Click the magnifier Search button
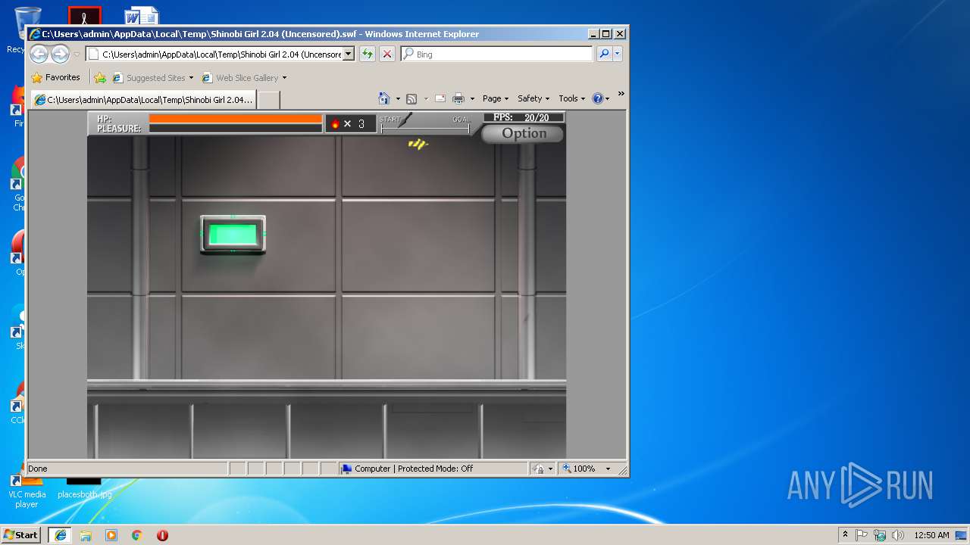Image resolution: width=970 pixels, height=545 pixels. [x=604, y=54]
